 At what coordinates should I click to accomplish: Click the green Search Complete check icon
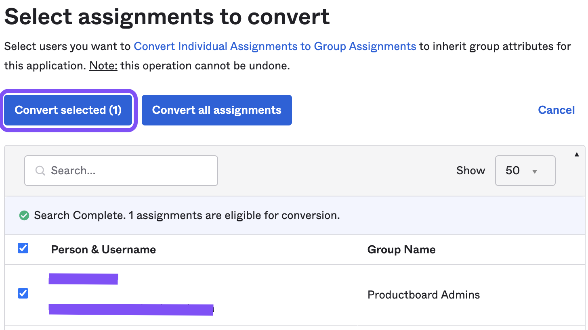tap(24, 216)
